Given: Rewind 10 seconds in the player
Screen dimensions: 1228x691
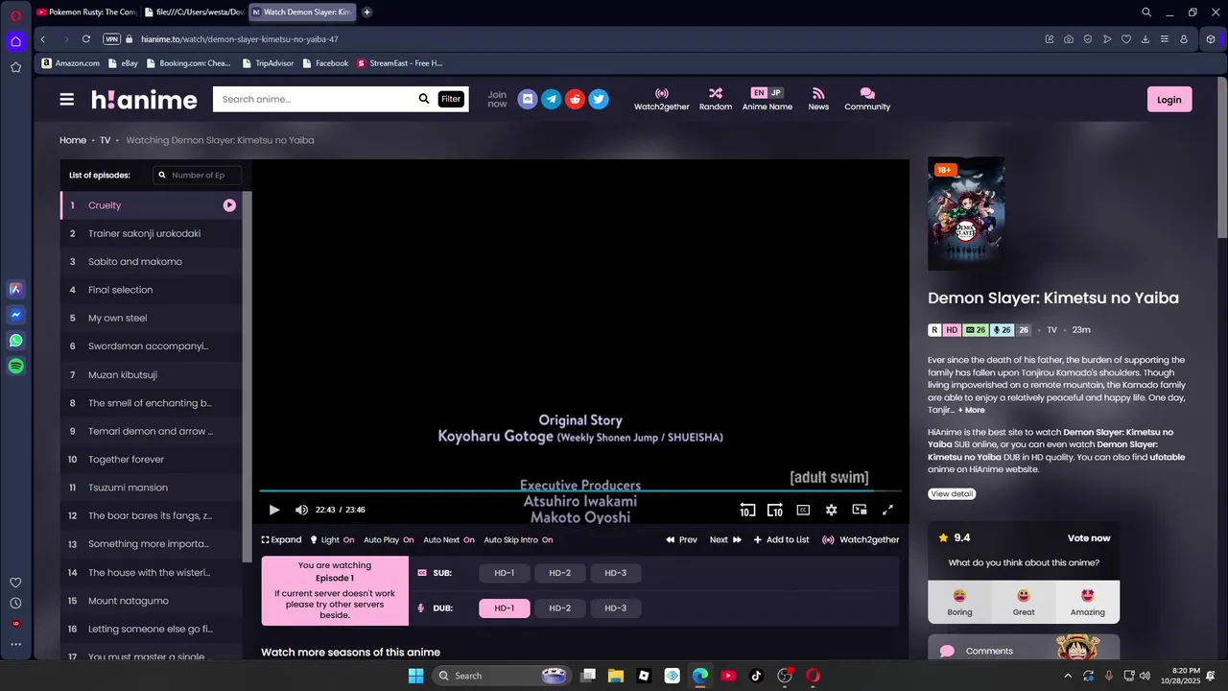Looking at the screenshot, I should 747,510.
